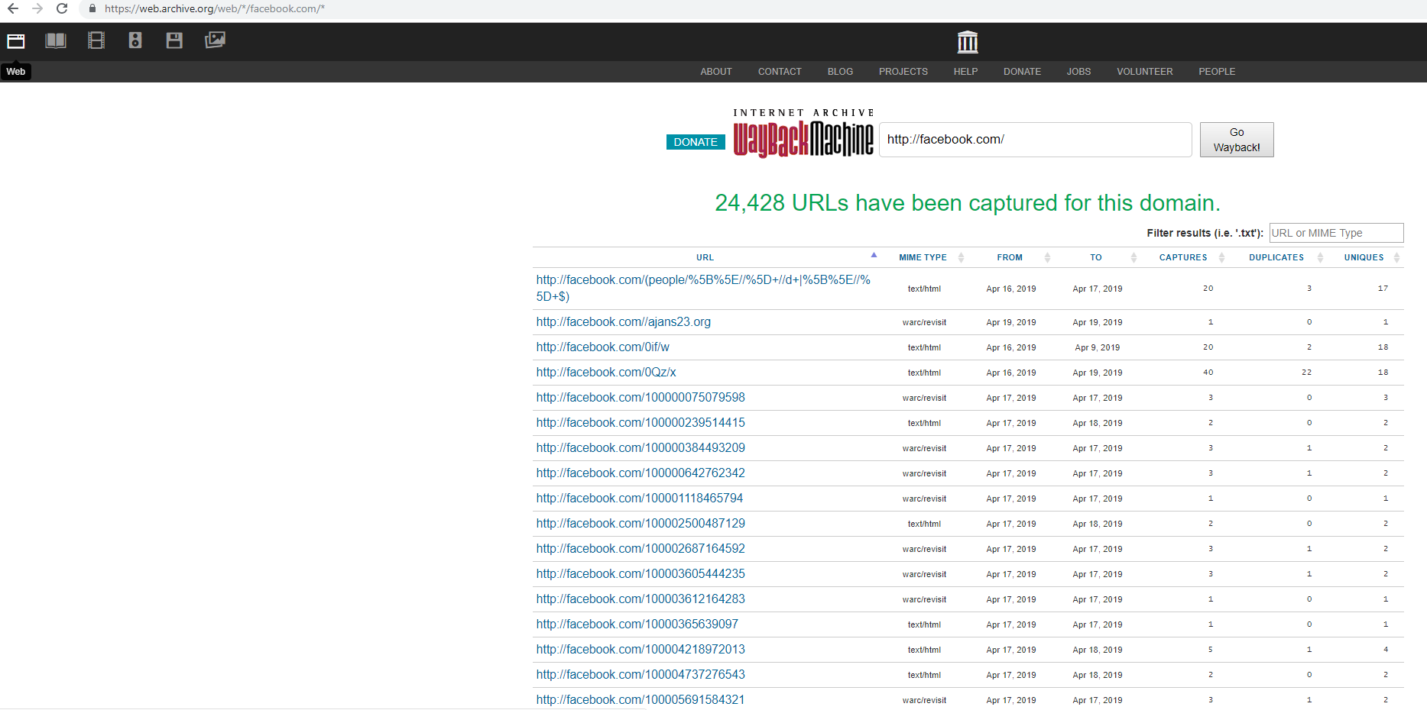This screenshot has width=1427, height=710.
Task: Click captures count 40 in 0Qz/x row
Action: [x=1208, y=373]
